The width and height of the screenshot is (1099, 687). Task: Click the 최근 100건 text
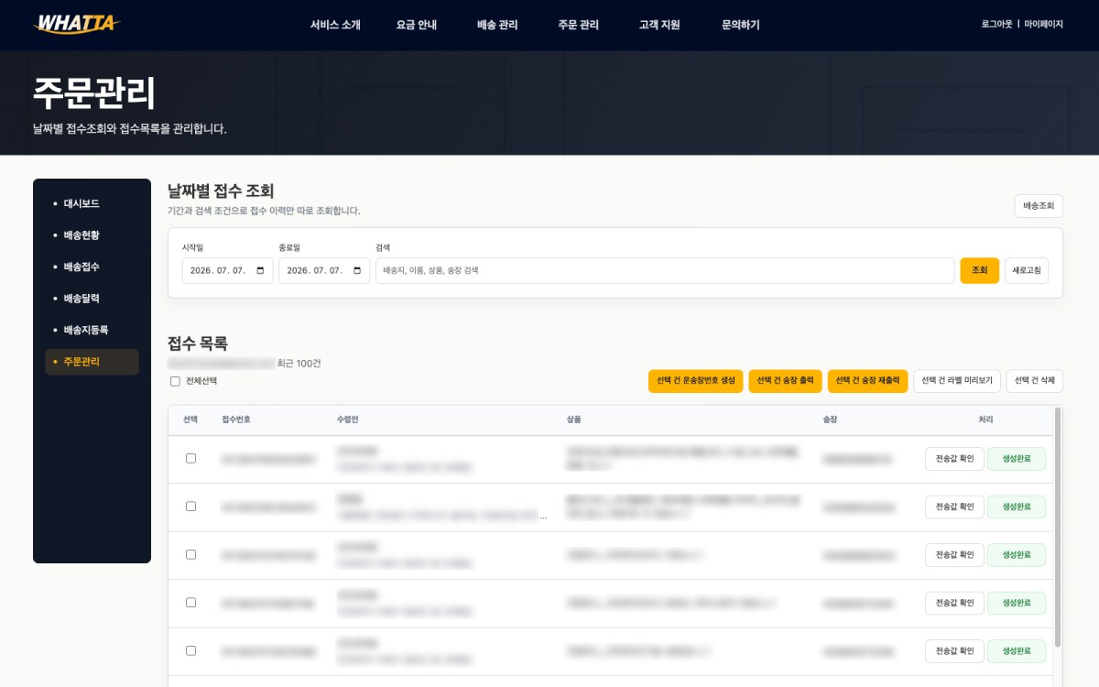299,364
